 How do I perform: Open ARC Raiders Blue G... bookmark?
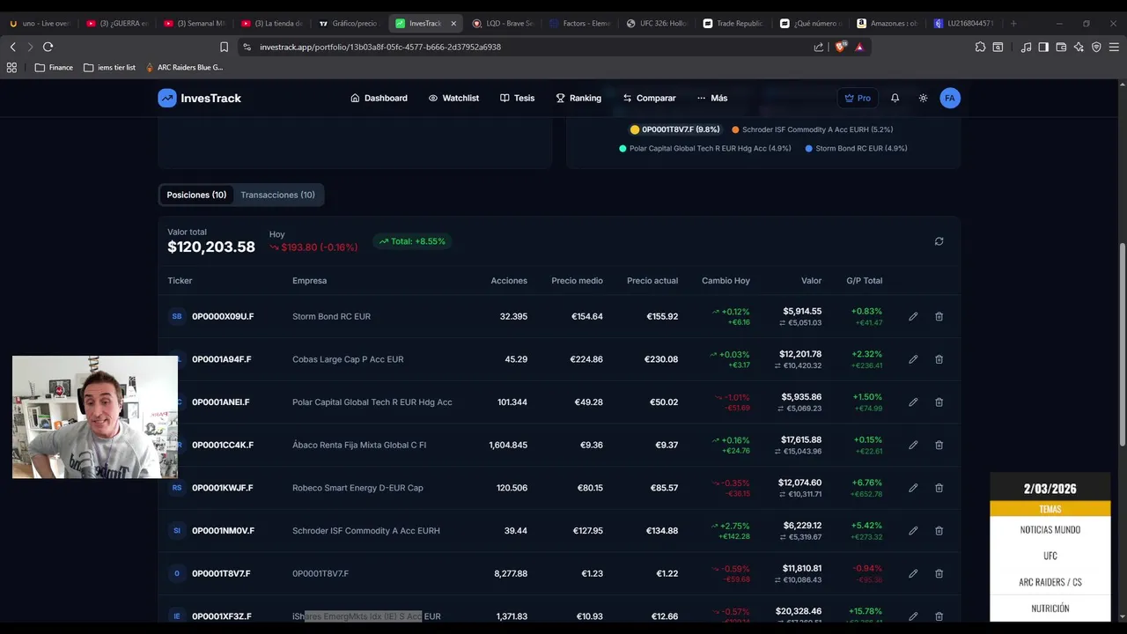tap(184, 67)
